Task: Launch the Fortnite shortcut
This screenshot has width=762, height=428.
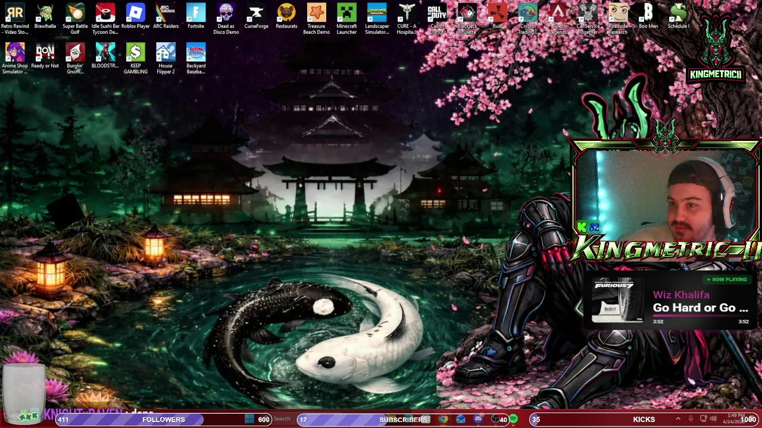Action: tap(196, 17)
